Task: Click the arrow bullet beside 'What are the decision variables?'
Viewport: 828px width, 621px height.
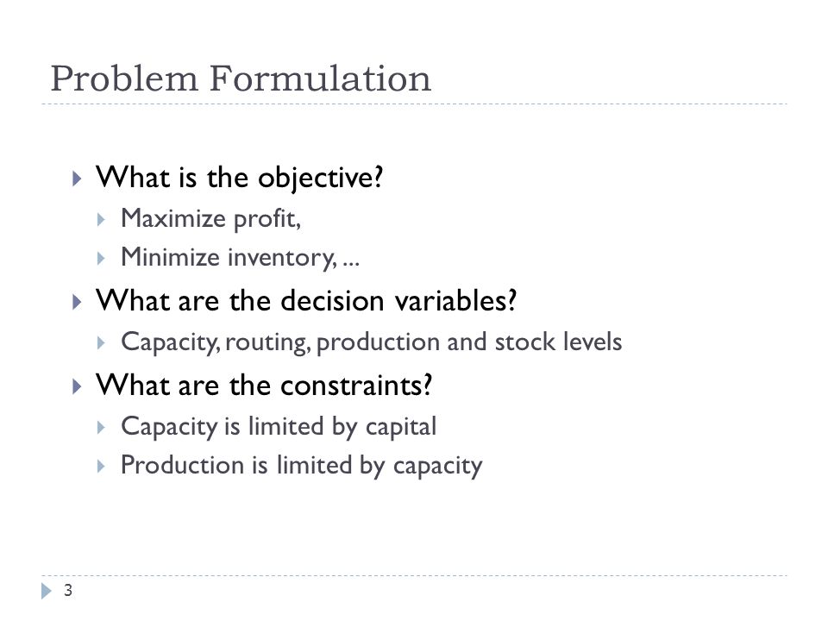Action: pyautogui.click(x=77, y=302)
